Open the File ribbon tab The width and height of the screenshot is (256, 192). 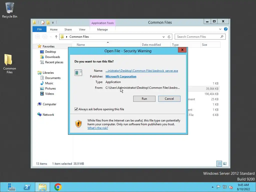pos(39,29)
